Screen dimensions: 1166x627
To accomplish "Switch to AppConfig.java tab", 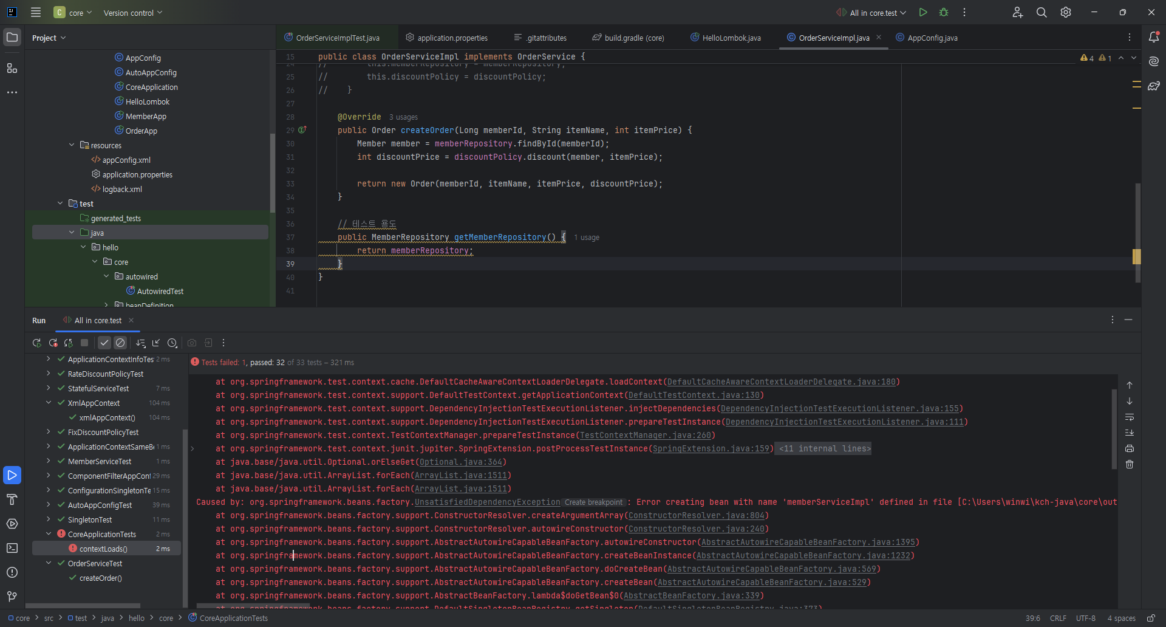I will 927,38.
